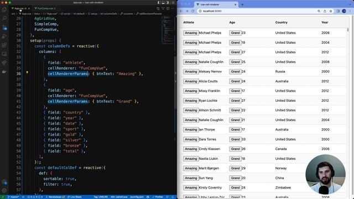Toggle secondary sidebar layout icon in title bar
Image resolution: width=354 pixels, height=199 pixels.
point(167,2)
